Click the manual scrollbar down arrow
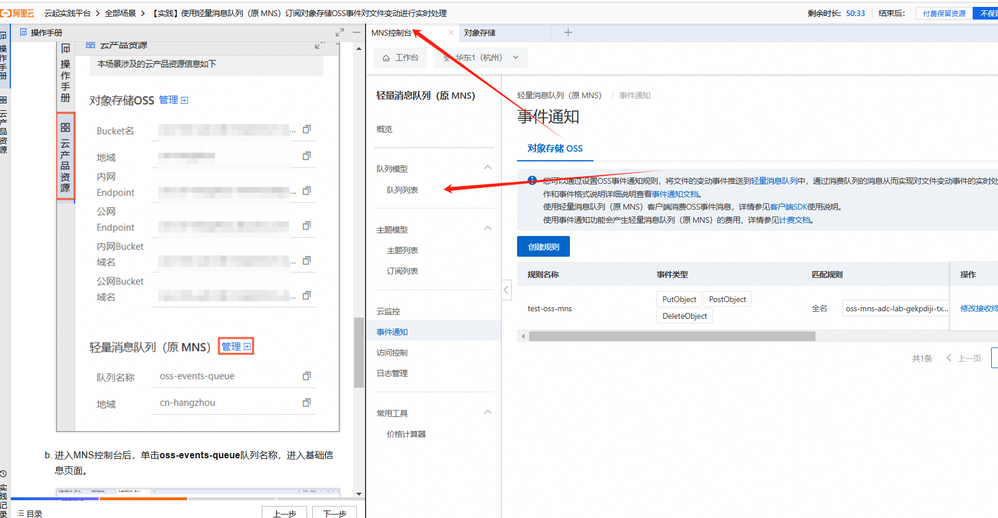 click(359, 494)
